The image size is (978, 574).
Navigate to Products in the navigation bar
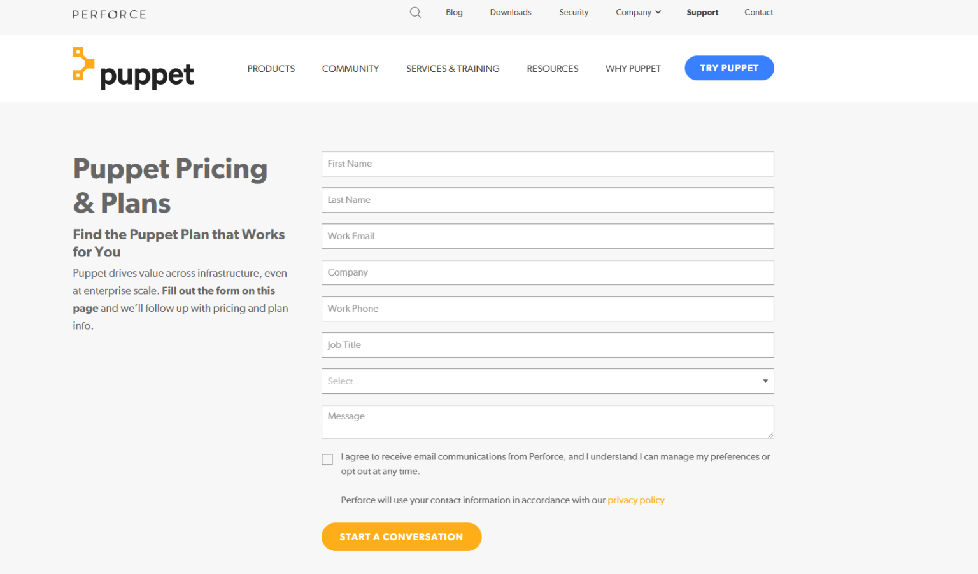[271, 68]
